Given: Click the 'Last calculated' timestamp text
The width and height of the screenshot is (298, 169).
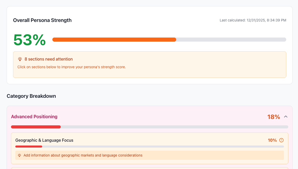Looking at the screenshot, I should 253,20.
